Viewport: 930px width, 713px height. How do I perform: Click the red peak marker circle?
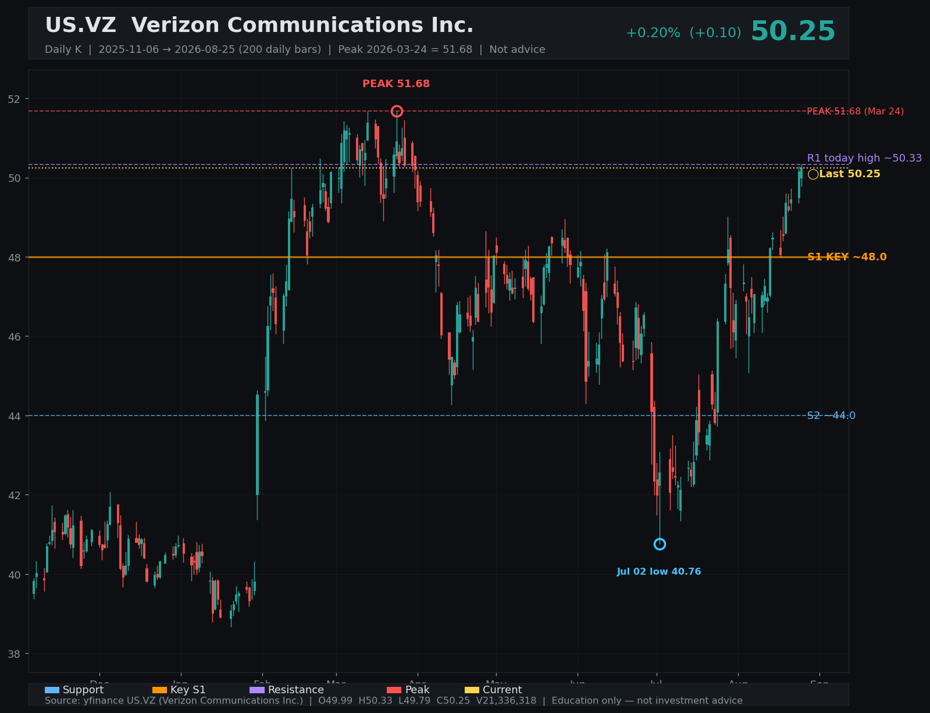pos(397,111)
